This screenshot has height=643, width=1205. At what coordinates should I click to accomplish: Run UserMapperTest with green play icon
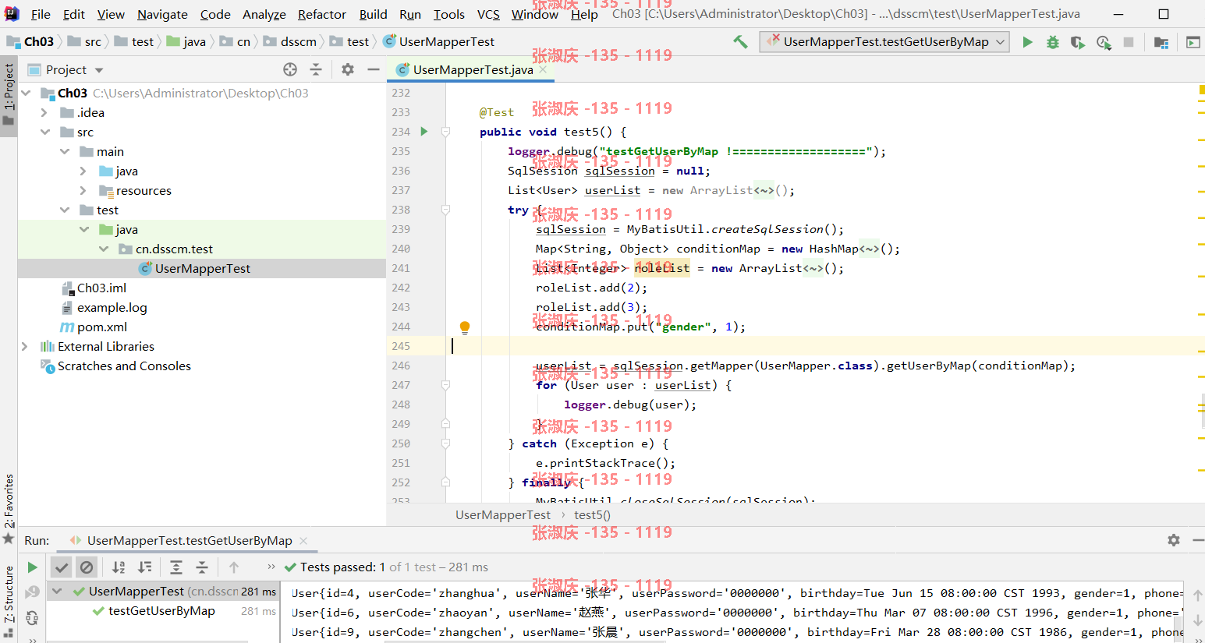[x=1028, y=42]
